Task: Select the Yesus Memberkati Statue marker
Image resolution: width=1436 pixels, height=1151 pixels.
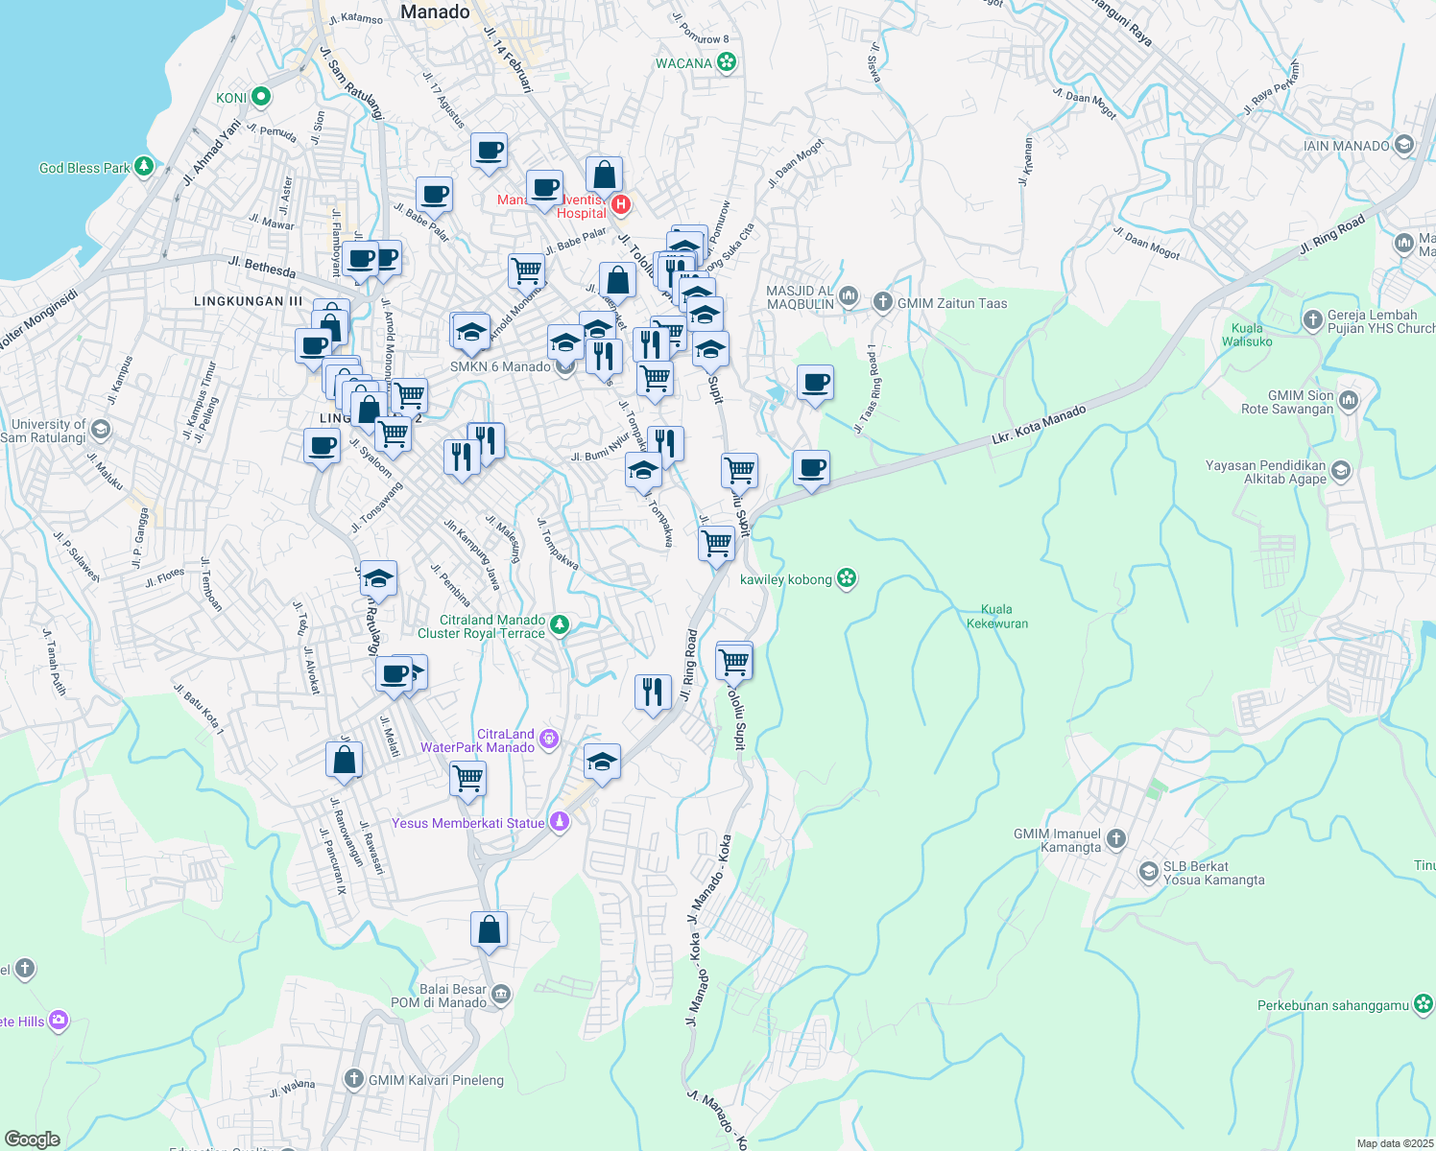Action: [561, 822]
